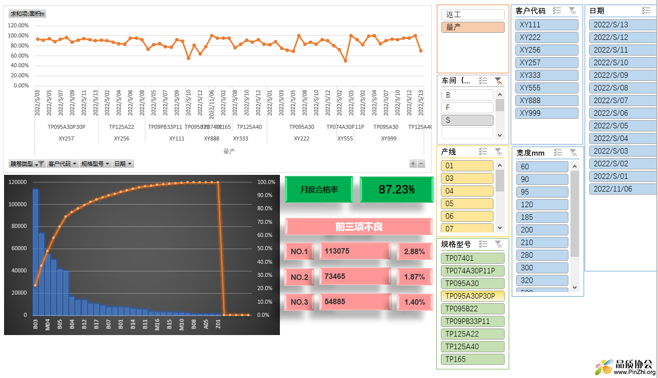This screenshot has width=658, height=378.
Task: Click the 73465 defect value box
Action: tap(355, 277)
